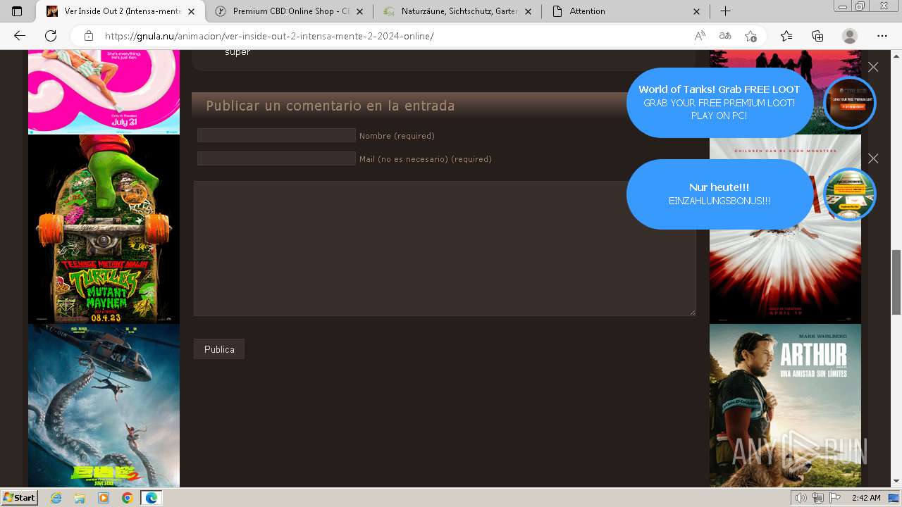
Task: Select Microsoft Edge in the taskbar
Action: (151, 498)
